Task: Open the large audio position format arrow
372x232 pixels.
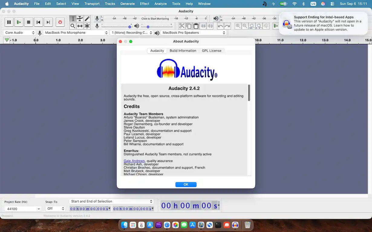Action: (219, 206)
